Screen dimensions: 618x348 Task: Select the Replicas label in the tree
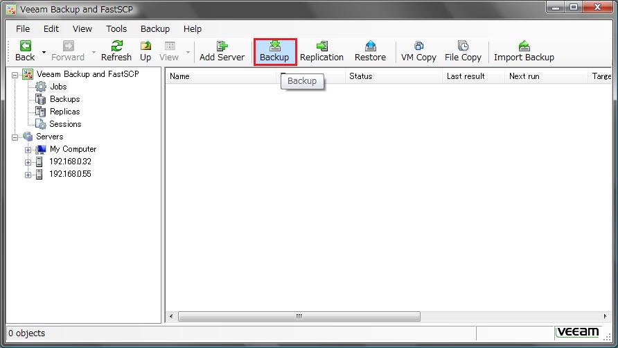coord(65,112)
